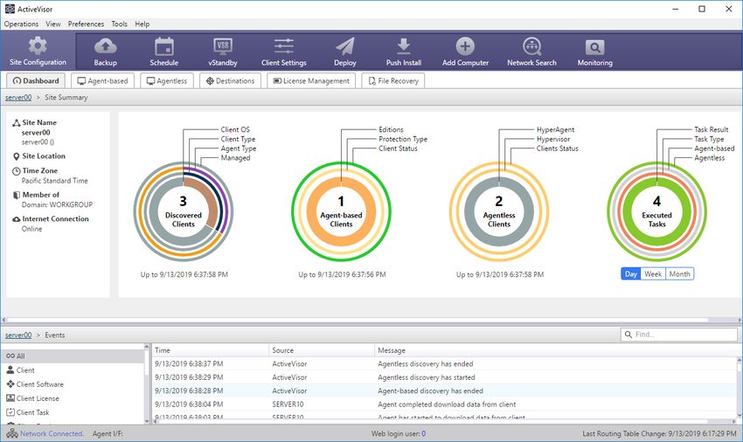Select the All events filter icon
The image size is (743, 442).
[10, 356]
